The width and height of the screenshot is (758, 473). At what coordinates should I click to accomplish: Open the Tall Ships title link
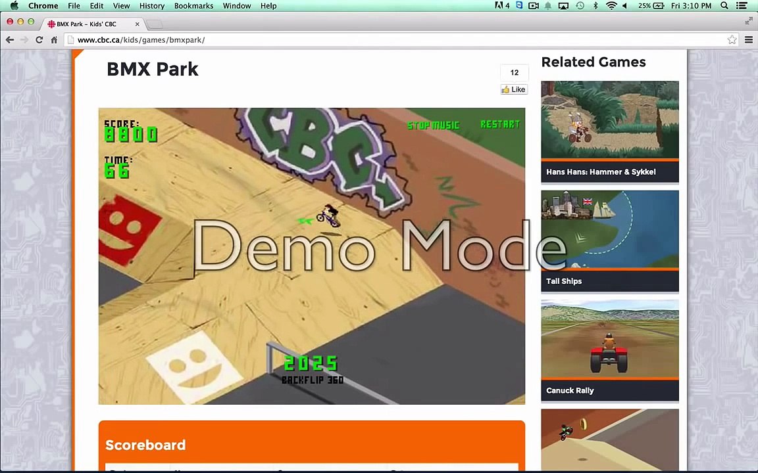point(564,281)
